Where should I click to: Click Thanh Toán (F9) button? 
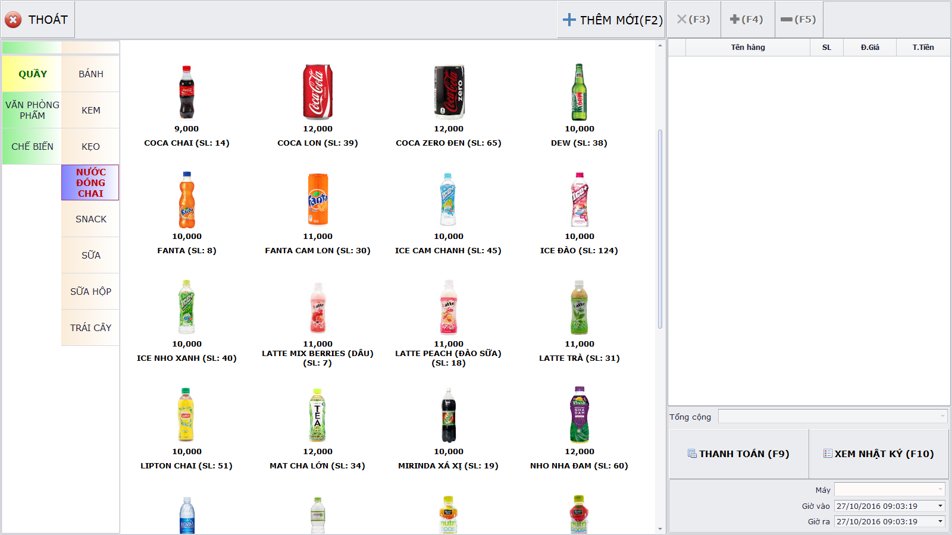pyautogui.click(x=738, y=454)
